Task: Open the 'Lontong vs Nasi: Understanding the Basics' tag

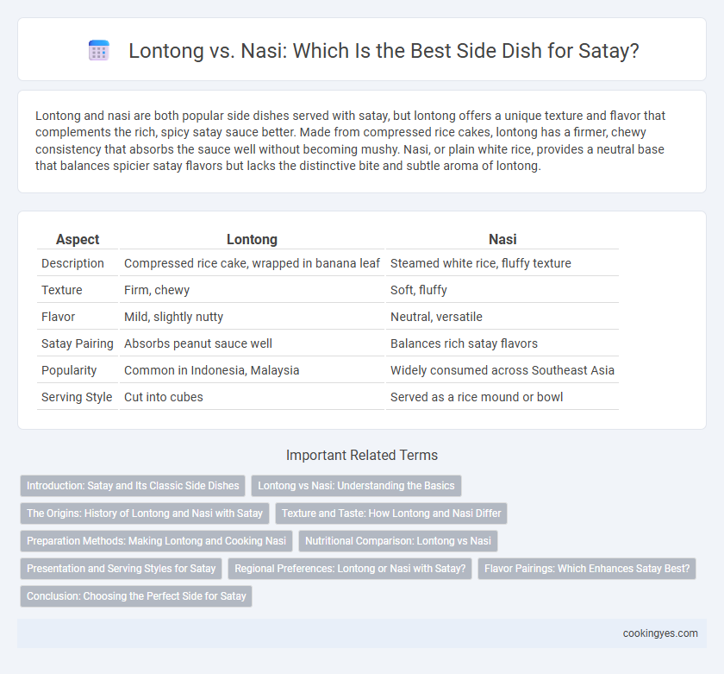Action: click(356, 486)
